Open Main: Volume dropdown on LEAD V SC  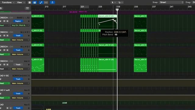coord(20,83)
